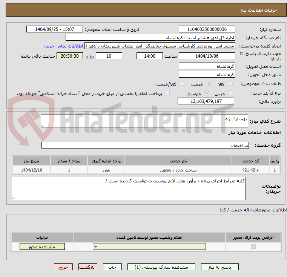Click the شرح کلی نیاز text area

click(144, 121)
